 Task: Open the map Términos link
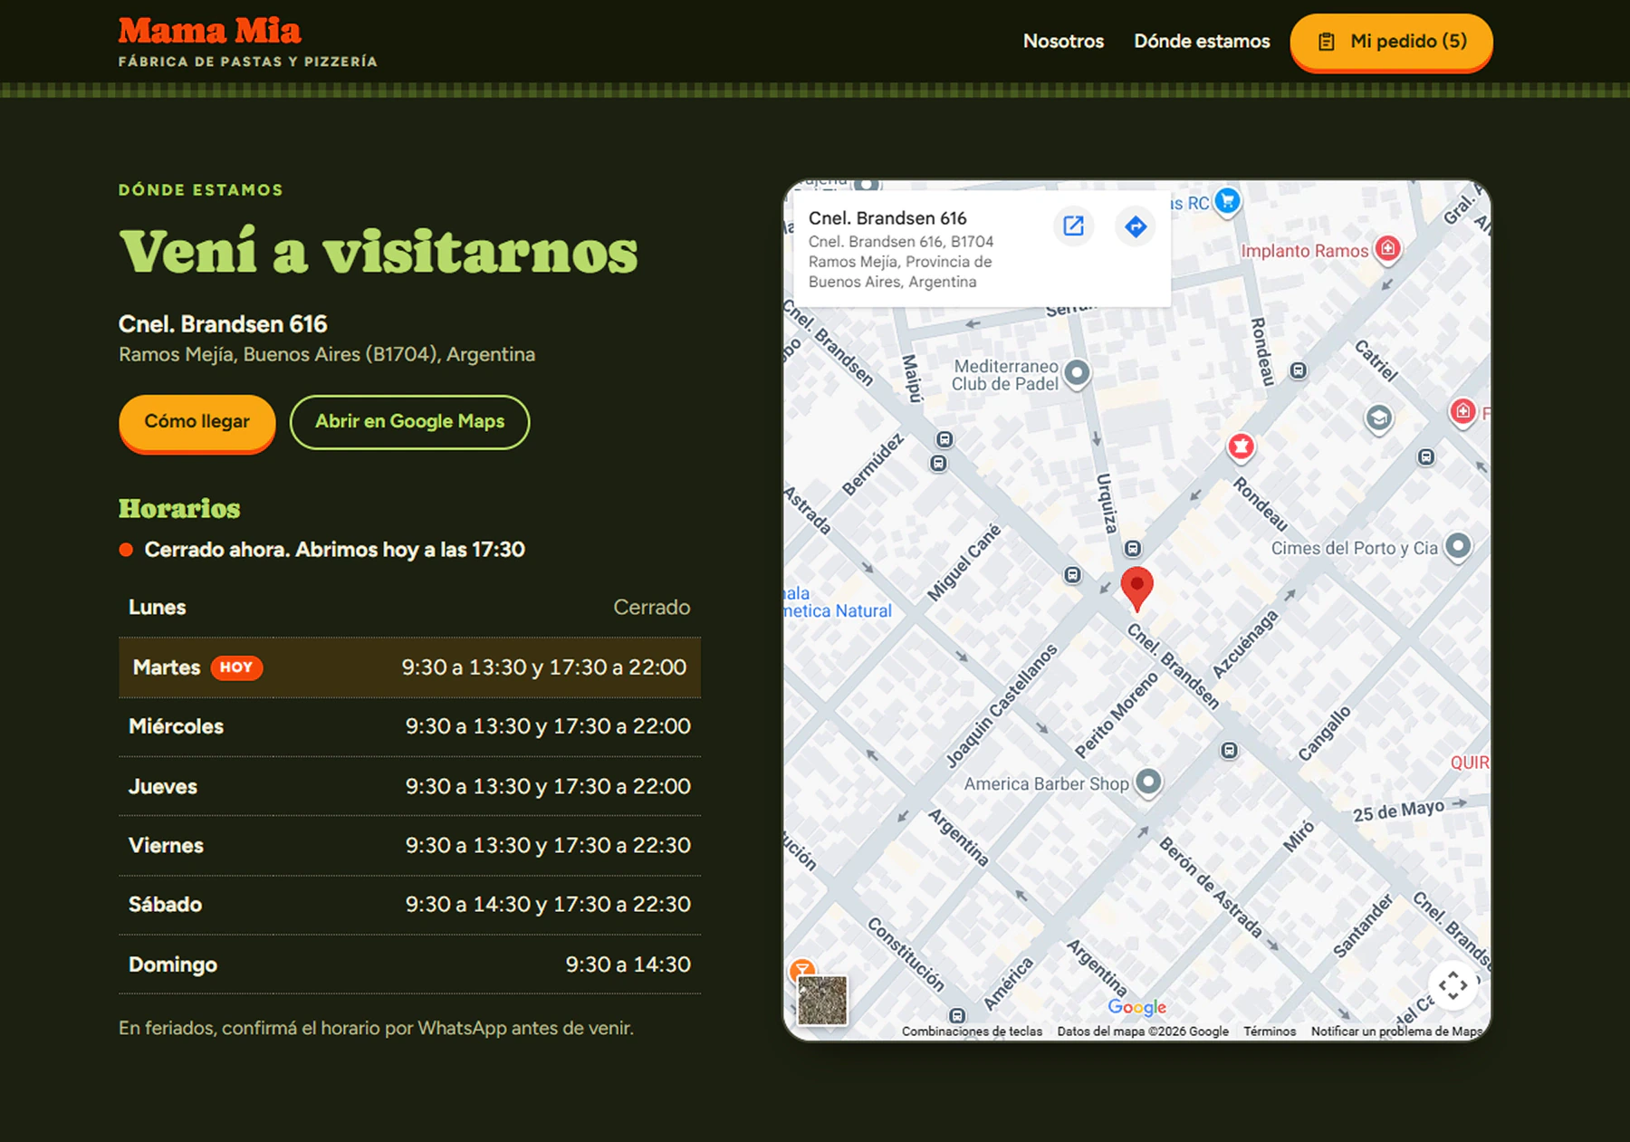point(1270,1032)
